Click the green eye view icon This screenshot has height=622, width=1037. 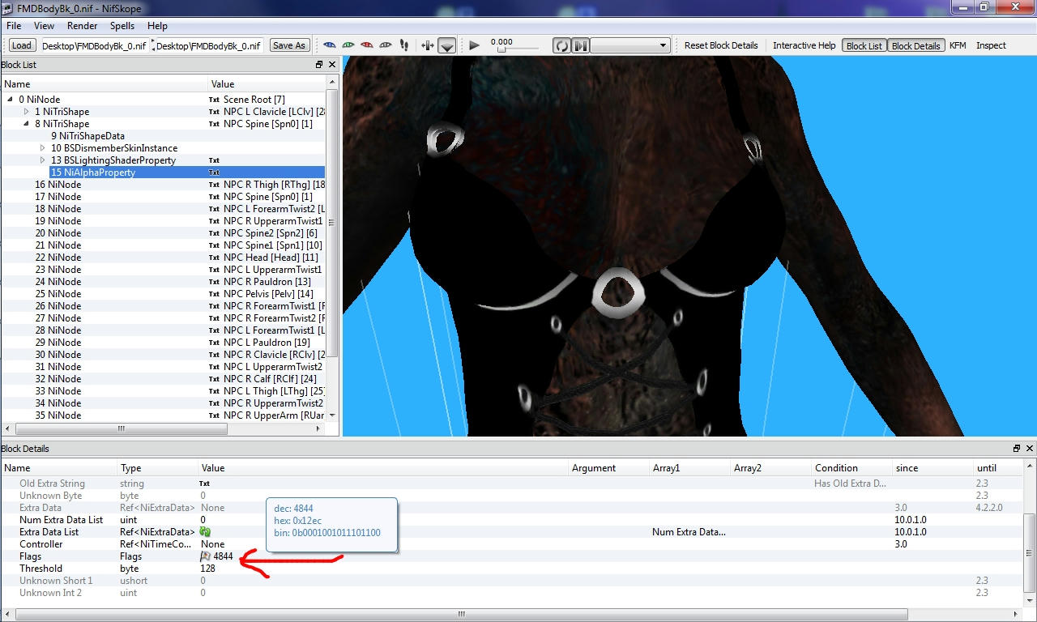[348, 45]
